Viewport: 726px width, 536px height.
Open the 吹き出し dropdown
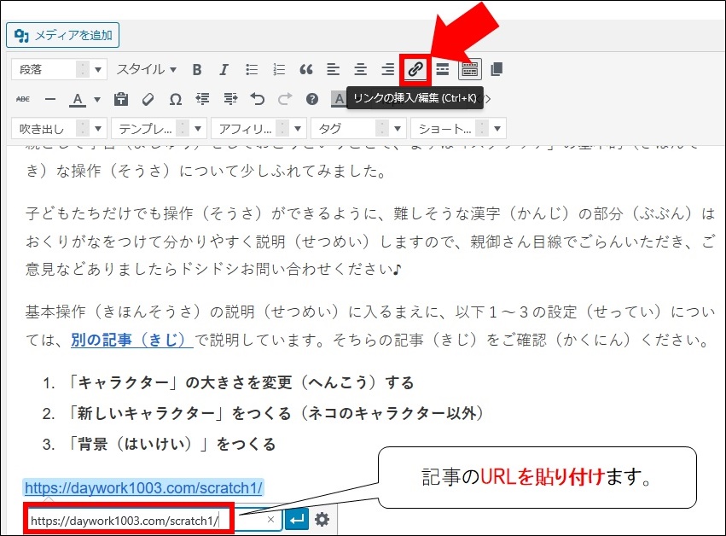pos(59,129)
